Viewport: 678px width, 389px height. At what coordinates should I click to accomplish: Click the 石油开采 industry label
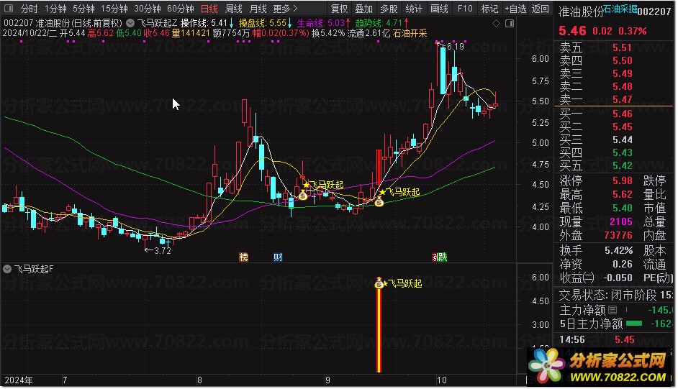[x=410, y=33]
